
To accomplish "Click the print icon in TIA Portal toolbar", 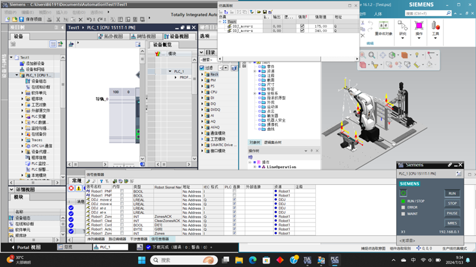I will [x=49, y=20].
